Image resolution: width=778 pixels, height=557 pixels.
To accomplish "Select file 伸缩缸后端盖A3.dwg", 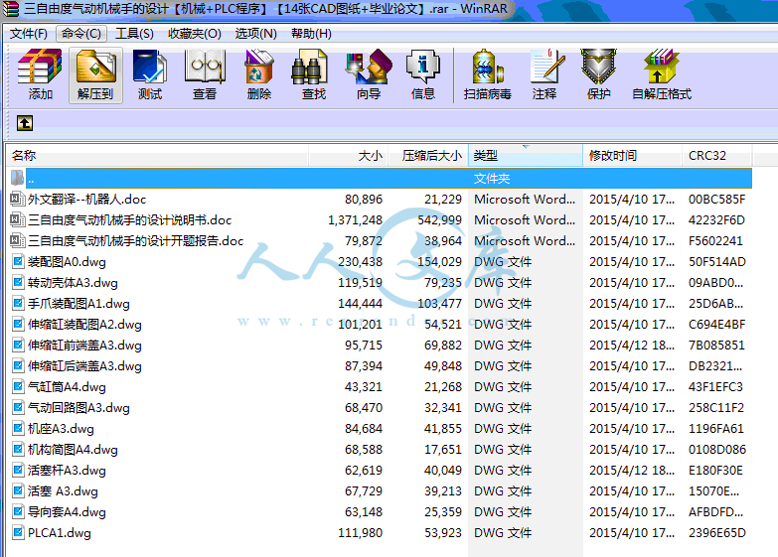I will 84,366.
